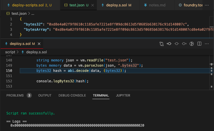
Task: Click the file annotations timeline icon
Action: click(x=192, y=44)
